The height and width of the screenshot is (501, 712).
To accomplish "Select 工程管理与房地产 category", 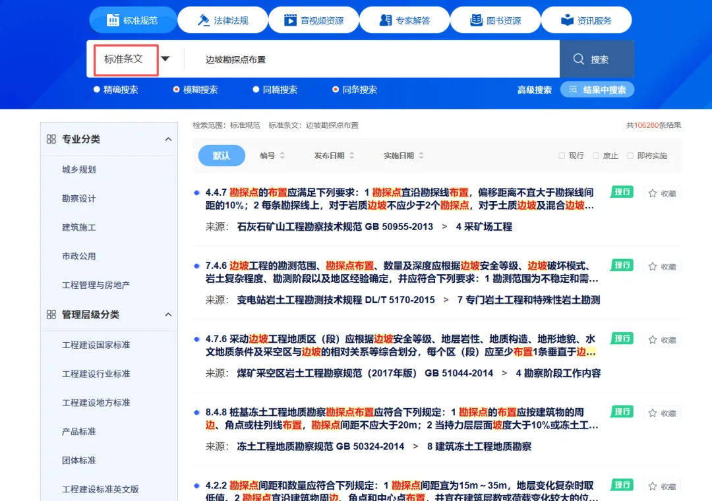I will [x=96, y=285].
